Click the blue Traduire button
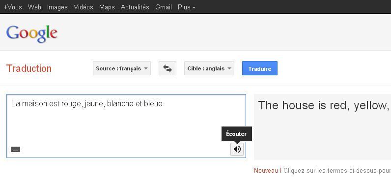Viewport: 391px width, 190px height. [x=259, y=68]
